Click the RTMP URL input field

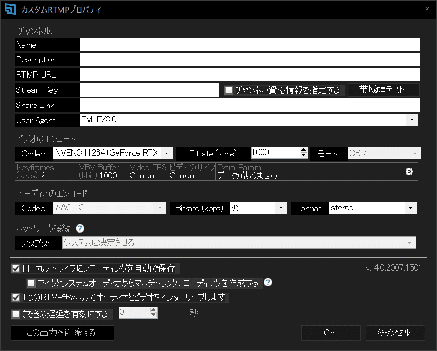point(250,75)
